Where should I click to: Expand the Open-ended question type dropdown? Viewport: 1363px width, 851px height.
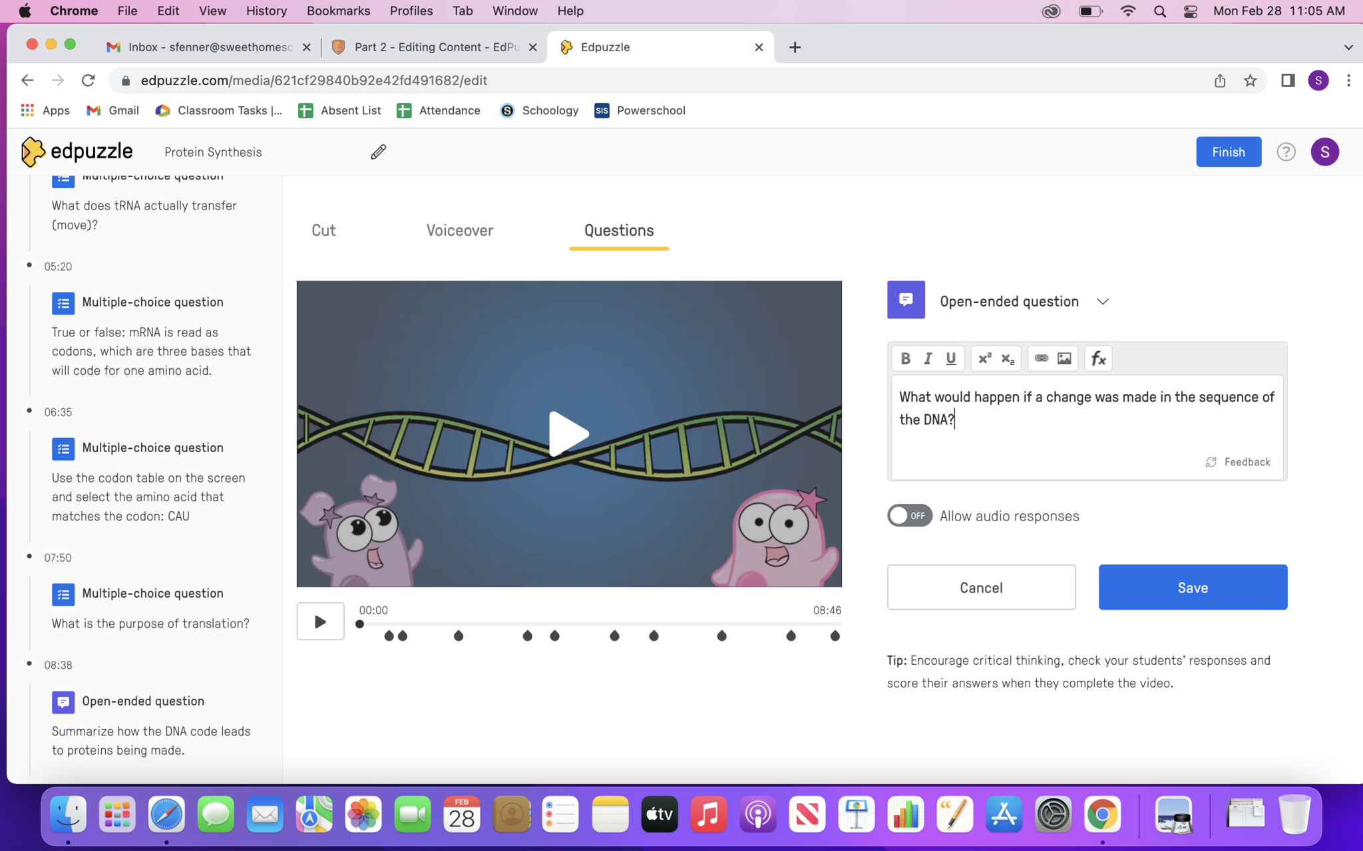tap(1102, 302)
